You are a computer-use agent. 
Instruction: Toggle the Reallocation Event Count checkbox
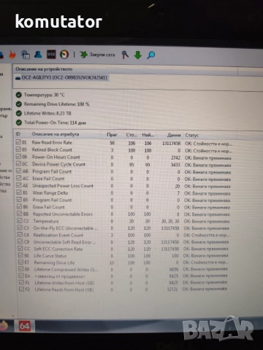pos(20,235)
